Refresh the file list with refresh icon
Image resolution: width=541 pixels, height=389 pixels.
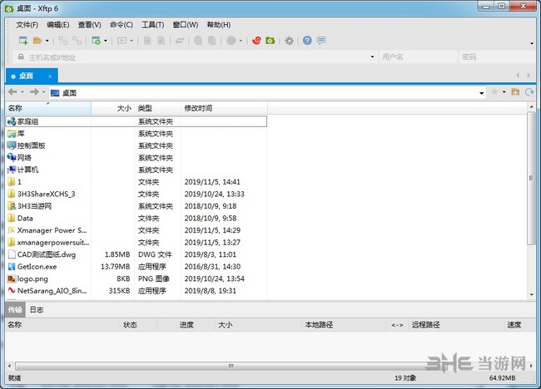pos(529,91)
